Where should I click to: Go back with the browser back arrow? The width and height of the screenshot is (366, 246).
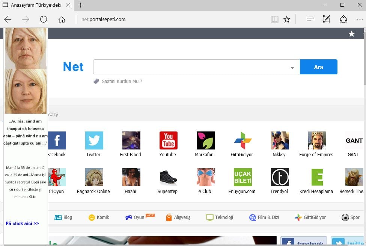[x=8, y=20]
